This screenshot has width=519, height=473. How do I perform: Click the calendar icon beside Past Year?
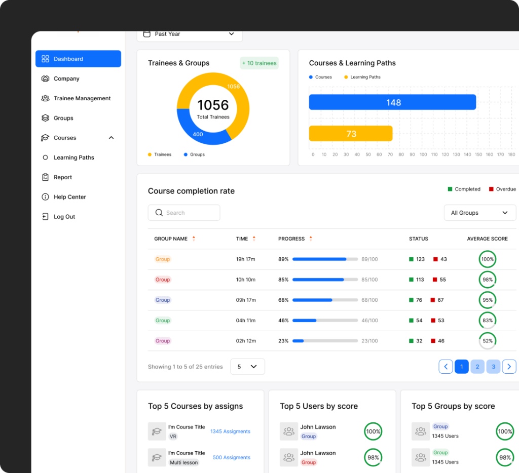[x=147, y=34]
